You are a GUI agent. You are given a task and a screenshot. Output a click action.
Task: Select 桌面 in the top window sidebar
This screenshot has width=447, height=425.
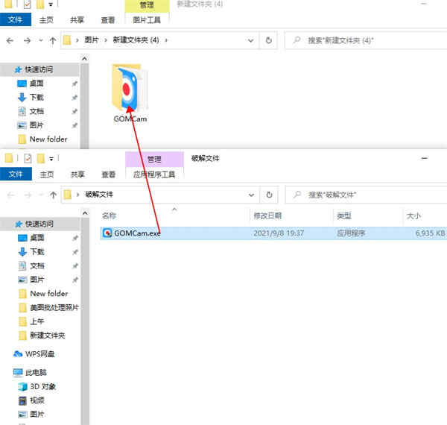pyautogui.click(x=37, y=84)
